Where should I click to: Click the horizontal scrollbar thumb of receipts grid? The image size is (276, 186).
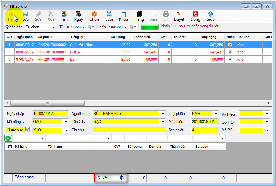(x=48, y=103)
